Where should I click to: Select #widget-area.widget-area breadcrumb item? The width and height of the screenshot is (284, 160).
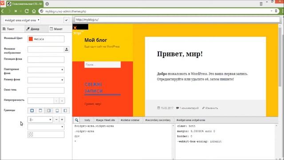click(x=191, y=120)
